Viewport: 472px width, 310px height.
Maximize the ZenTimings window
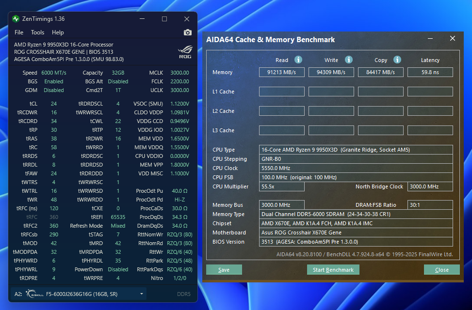tap(164, 19)
